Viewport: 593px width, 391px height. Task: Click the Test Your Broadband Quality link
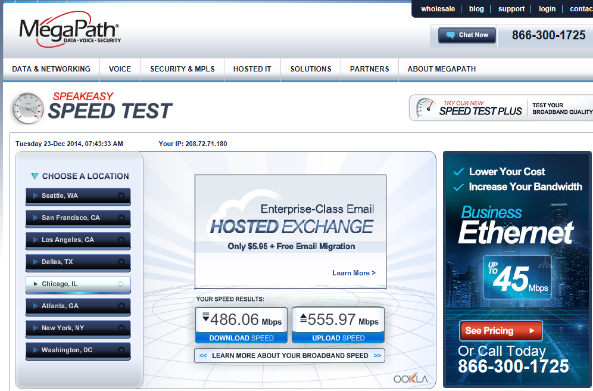tap(563, 108)
